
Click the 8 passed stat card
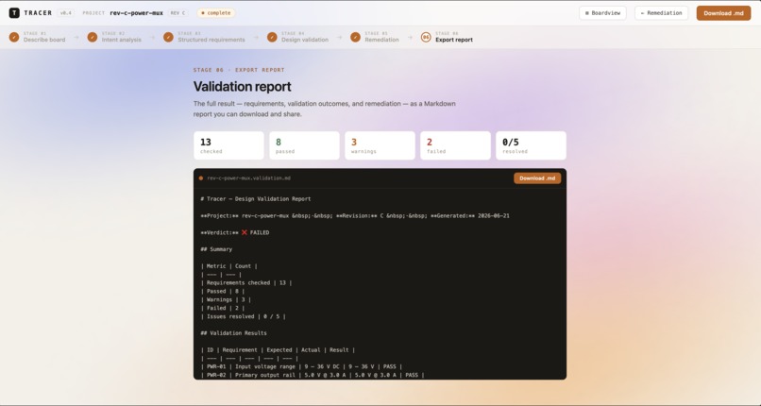point(304,145)
